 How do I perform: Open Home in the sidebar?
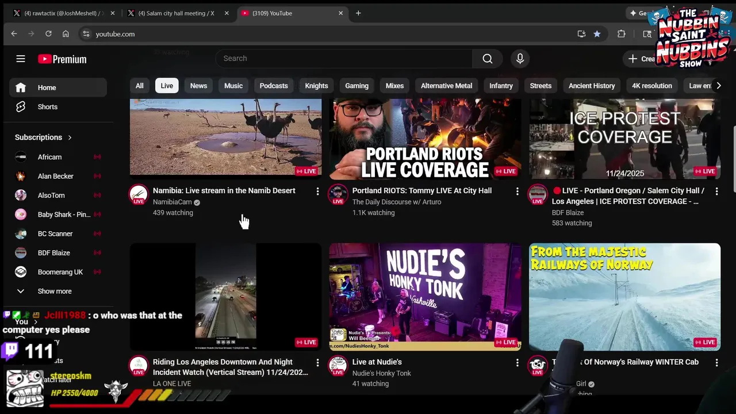point(57,87)
